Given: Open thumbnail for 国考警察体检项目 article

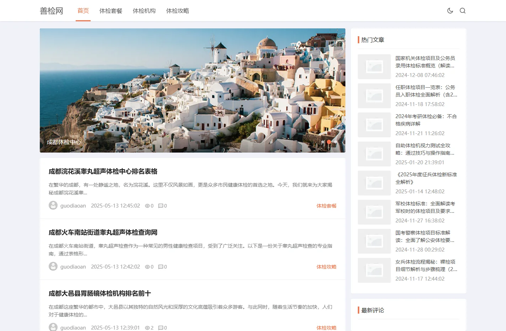Looking at the screenshot, I should pos(374,241).
